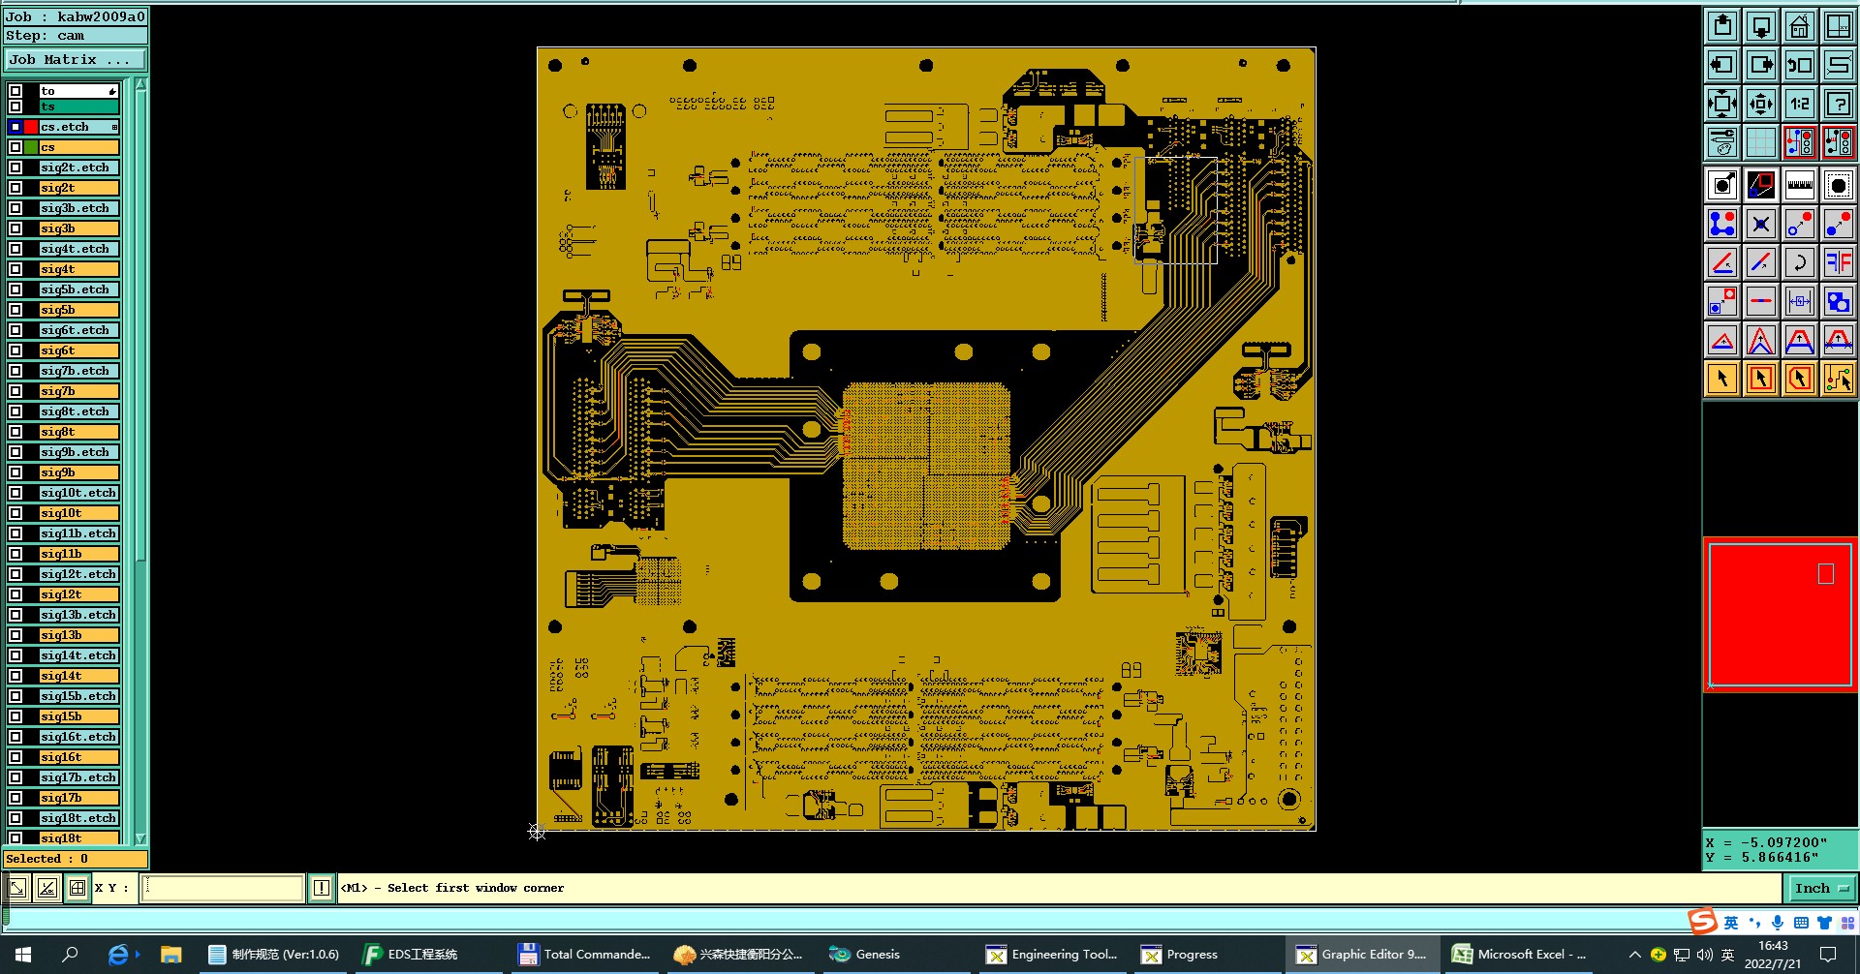Open Windows taskbar search icon
The width and height of the screenshot is (1860, 974).
click(x=70, y=955)
